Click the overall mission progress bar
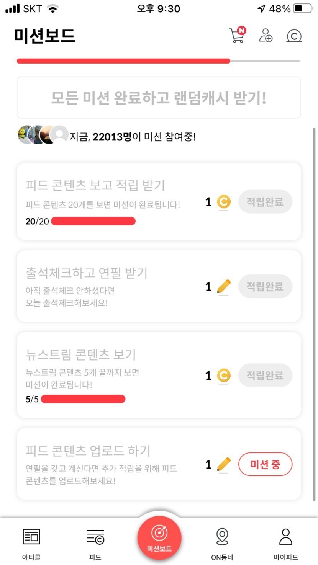The width and height of the screenshot is (318, 565). click(x=159, y=61)
